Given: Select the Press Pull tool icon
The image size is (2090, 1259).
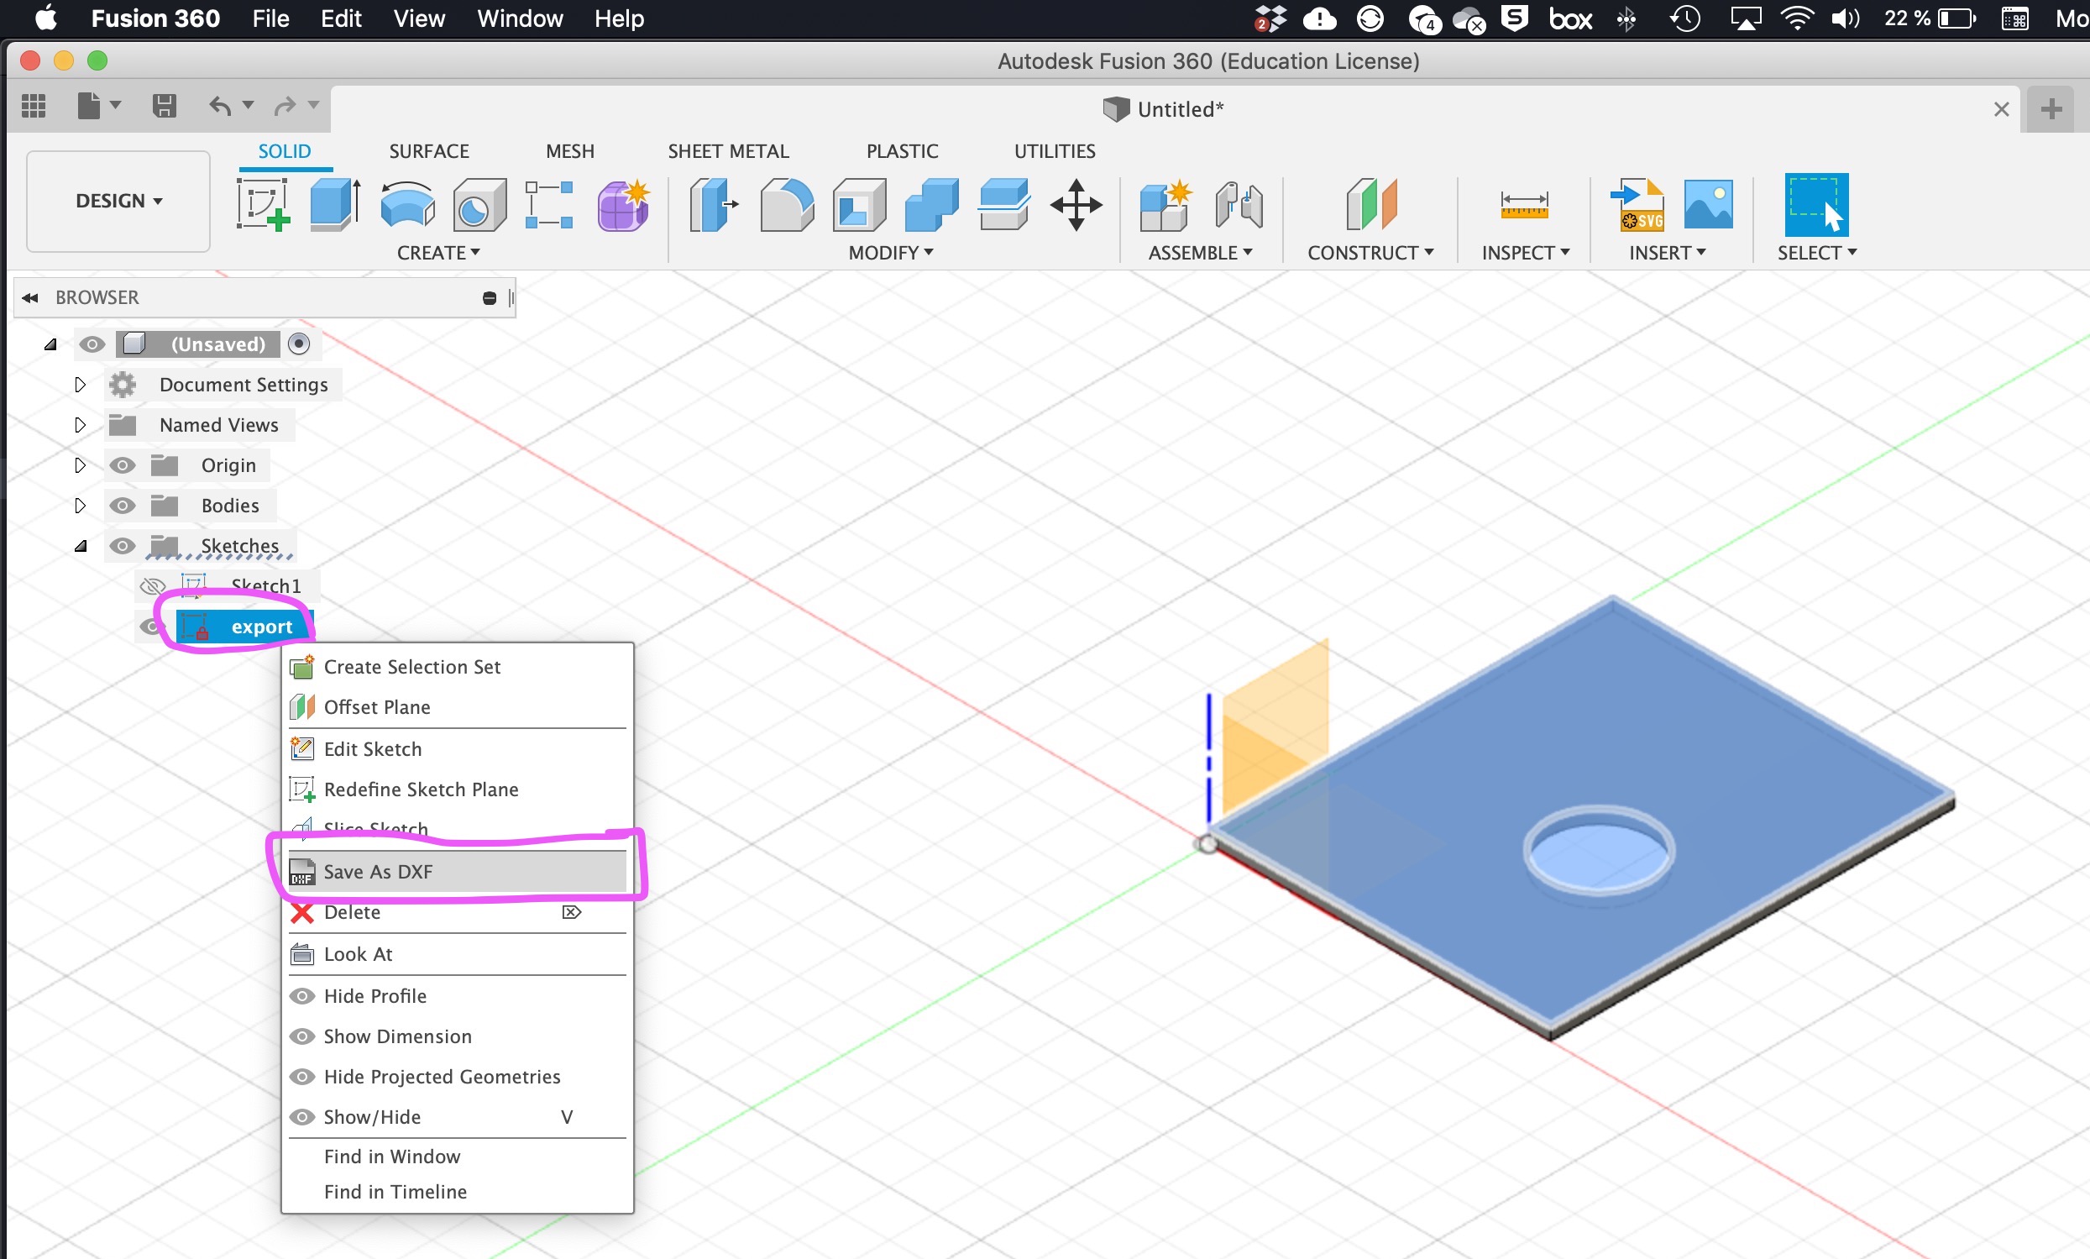Looking at the screenshot, I should coord(713,204).
